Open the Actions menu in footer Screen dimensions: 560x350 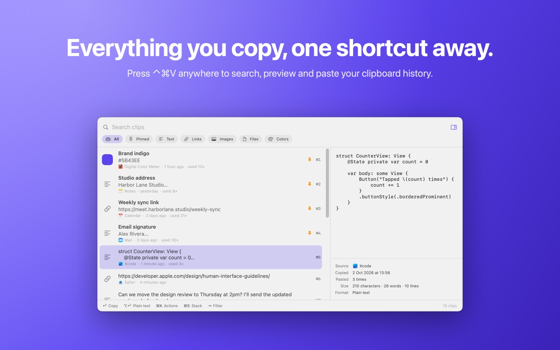click(x=167, y=306)
